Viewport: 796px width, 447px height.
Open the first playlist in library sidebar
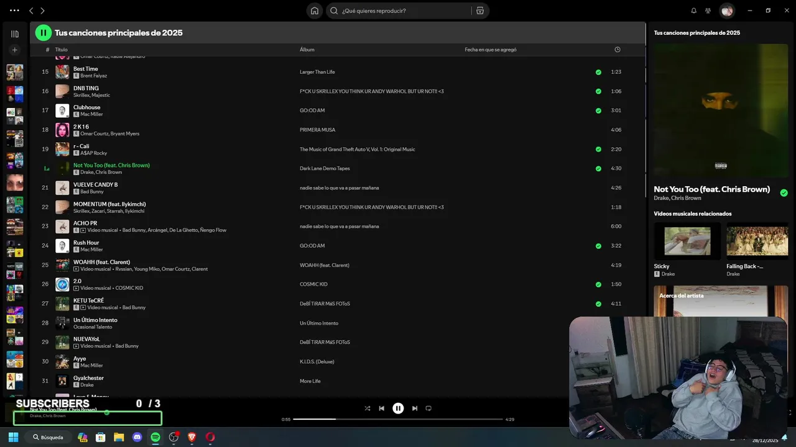coord(15,73)
